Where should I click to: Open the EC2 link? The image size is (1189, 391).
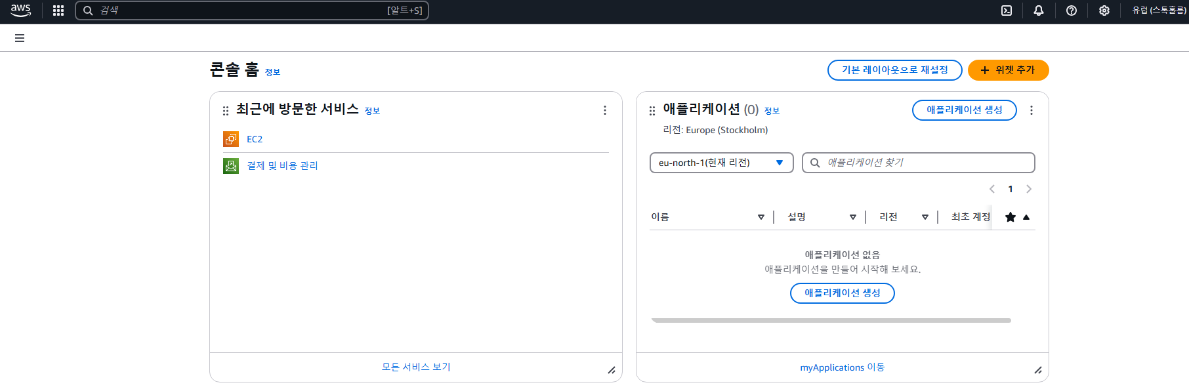coord(255,139)
